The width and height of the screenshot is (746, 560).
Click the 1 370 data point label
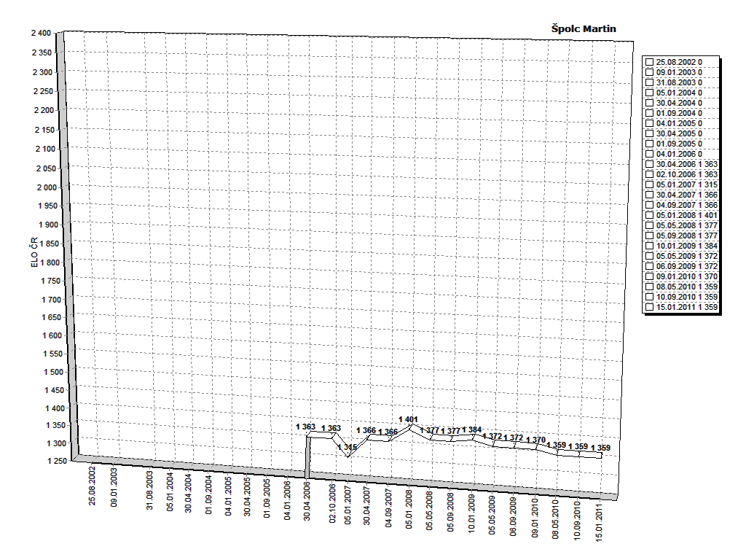(535, 440)
